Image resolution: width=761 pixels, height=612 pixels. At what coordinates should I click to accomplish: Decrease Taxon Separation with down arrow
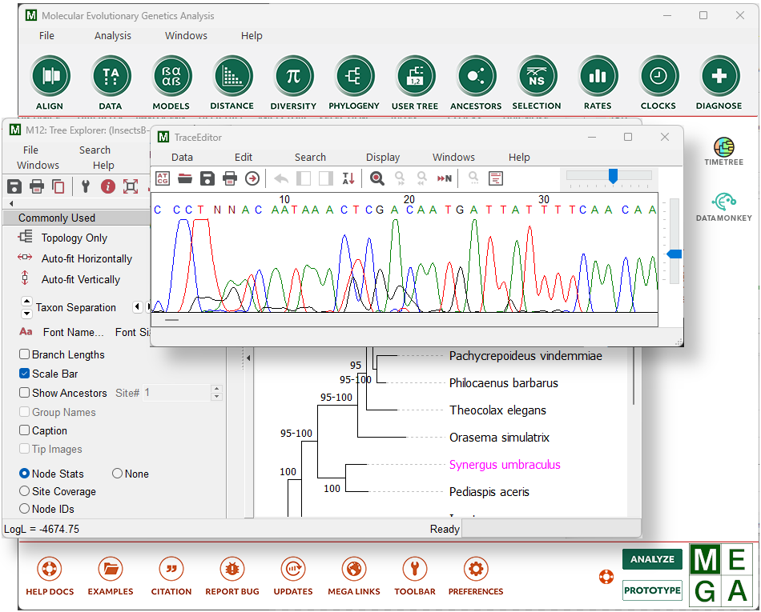(26, 314)
